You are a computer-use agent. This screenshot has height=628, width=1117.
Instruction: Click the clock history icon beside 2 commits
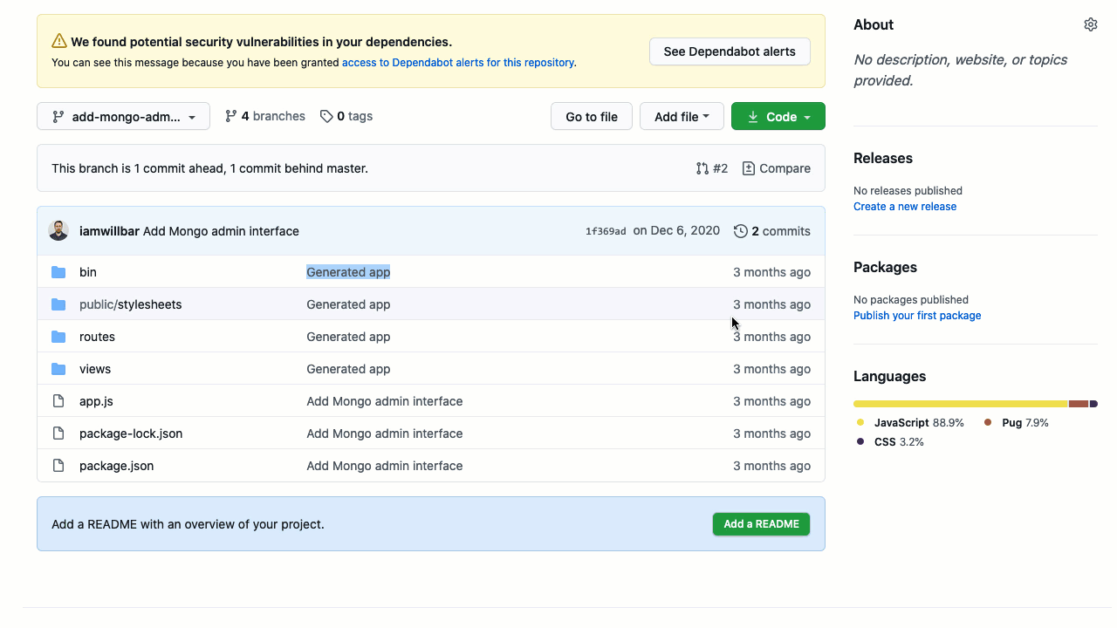(x=741, y=231)
